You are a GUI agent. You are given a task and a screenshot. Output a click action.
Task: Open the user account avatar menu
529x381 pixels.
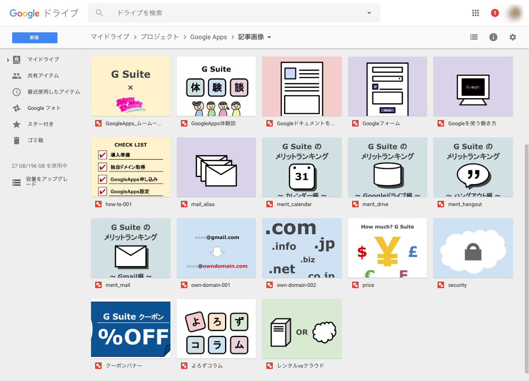(515, 13)
